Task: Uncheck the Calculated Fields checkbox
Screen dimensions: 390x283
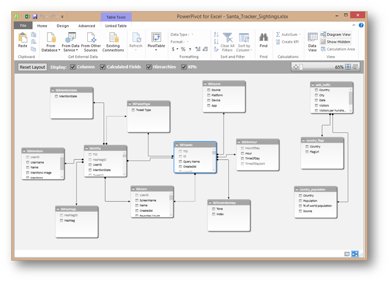Action: click(102, 67)
